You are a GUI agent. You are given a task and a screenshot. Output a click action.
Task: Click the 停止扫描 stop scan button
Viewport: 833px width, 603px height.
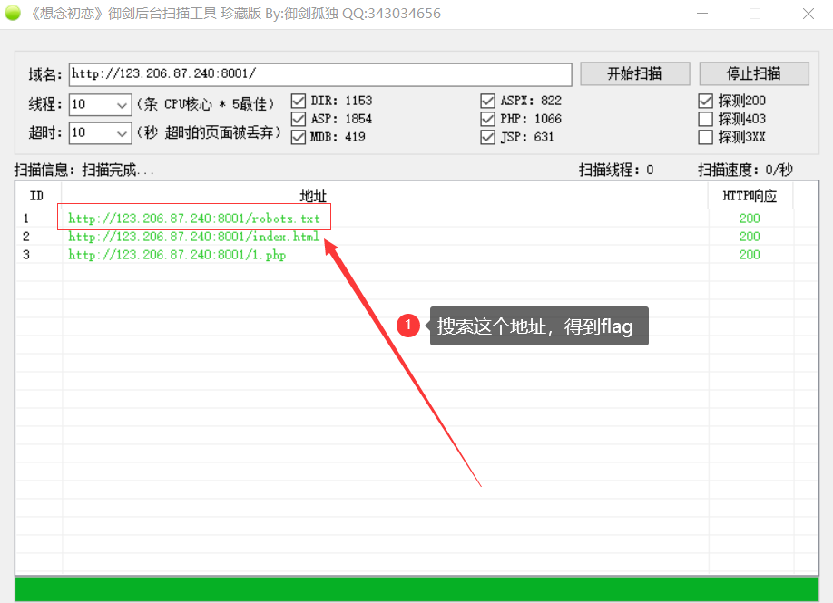pos(754,73)
